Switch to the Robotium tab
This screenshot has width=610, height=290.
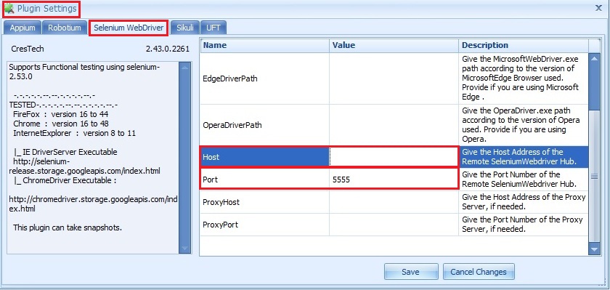pos(65,28)
